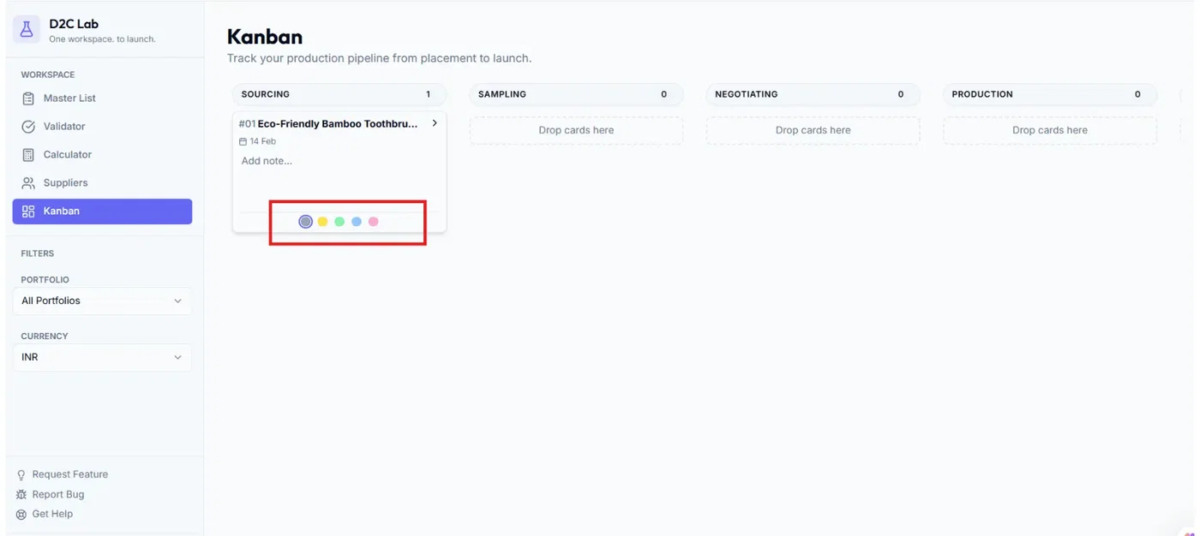
Task: Select the yellow card color dot
Action: point(322,222)
